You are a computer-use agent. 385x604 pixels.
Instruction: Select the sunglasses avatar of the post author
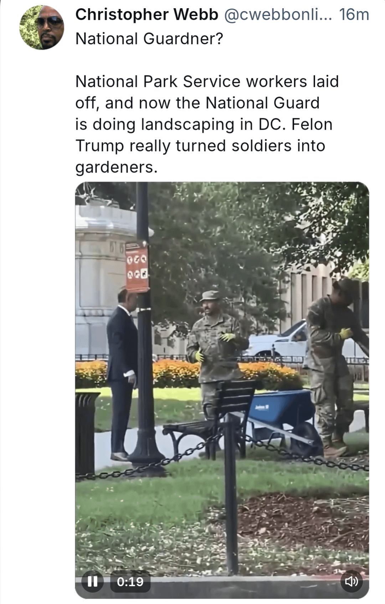click(42, 27)
